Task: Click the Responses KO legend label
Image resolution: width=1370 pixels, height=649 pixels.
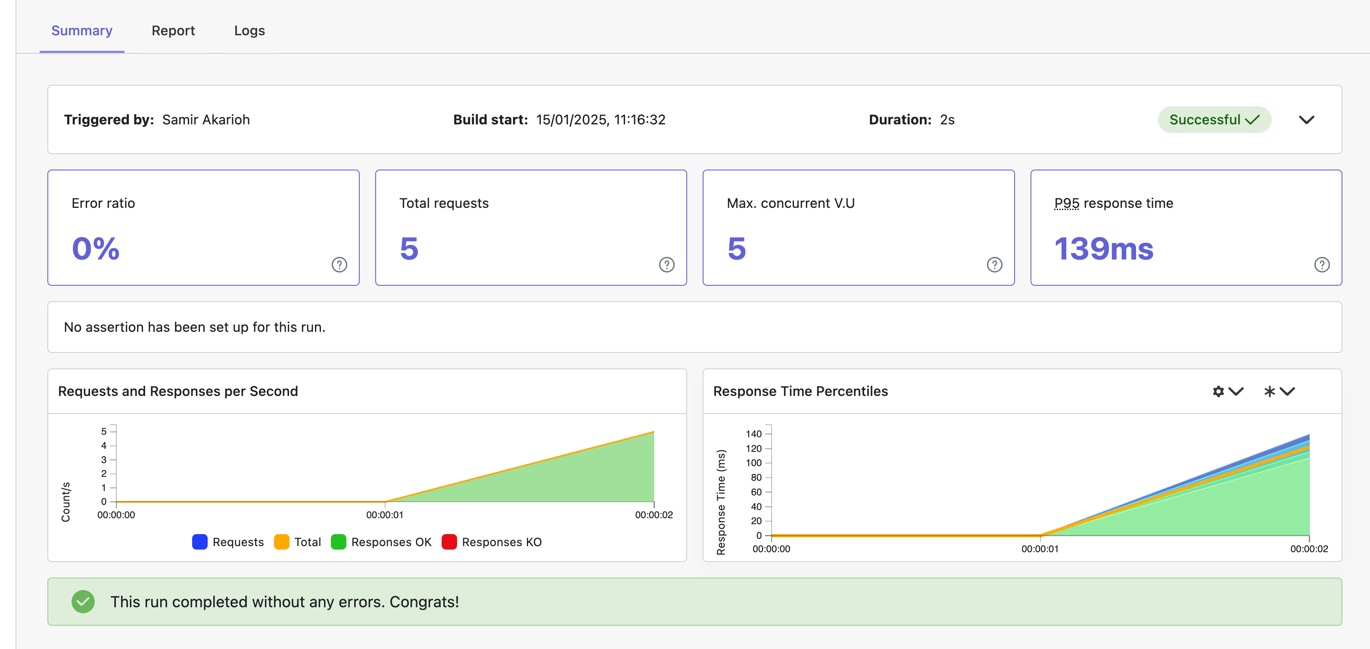Action: coord(502,542)
